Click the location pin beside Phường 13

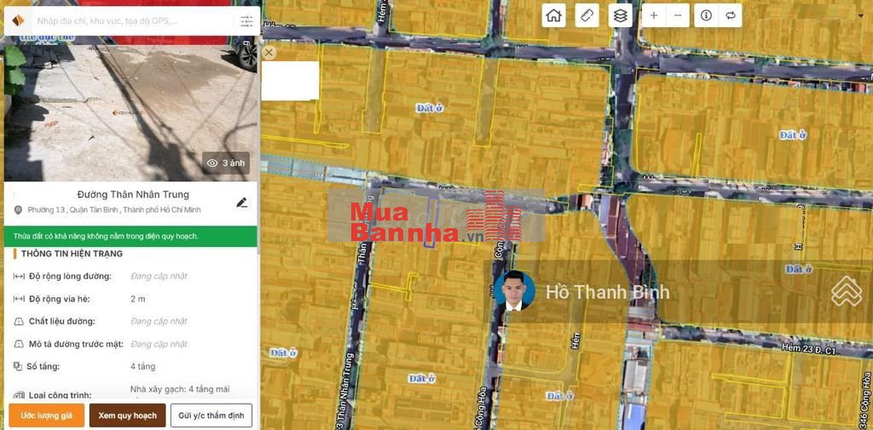(x=18, y=210)
